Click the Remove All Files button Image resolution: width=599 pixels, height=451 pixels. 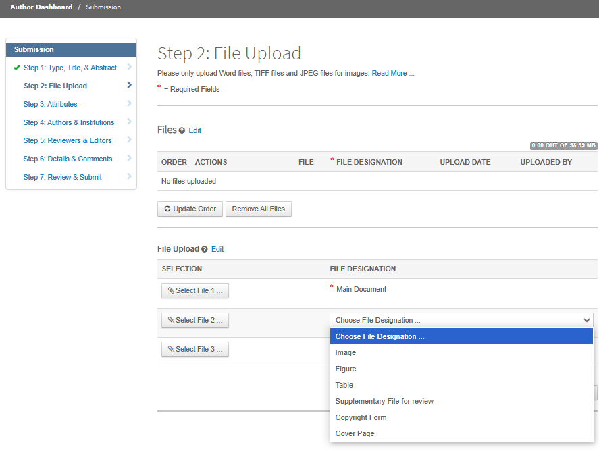(x=258, y=209)
